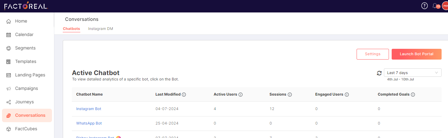Viewport: 448px width, 138px height.
Task: Expand the Last 7 days dropdown
Action: 413,73
